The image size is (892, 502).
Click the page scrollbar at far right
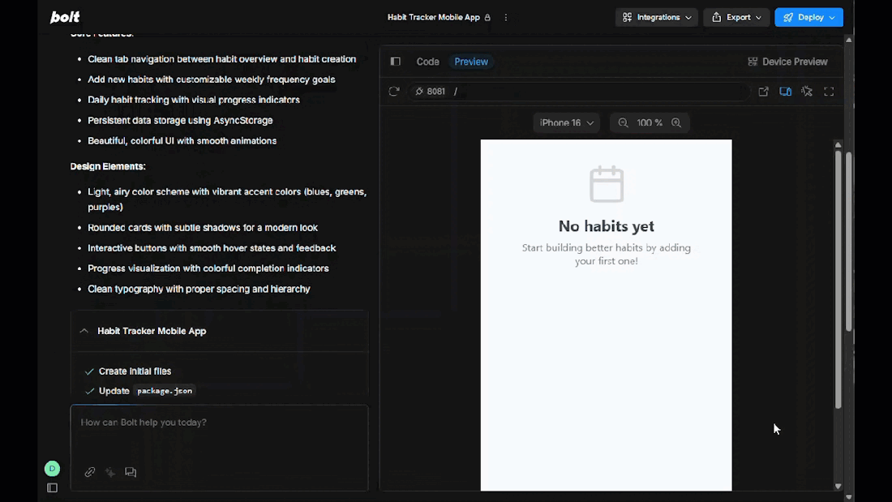point(849,242)
